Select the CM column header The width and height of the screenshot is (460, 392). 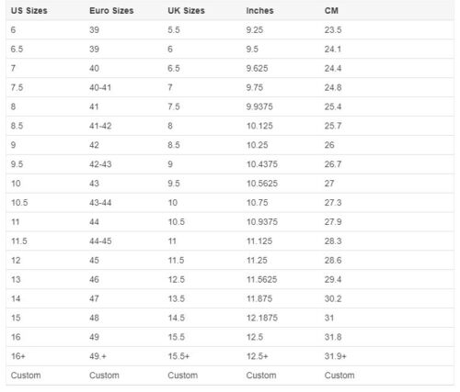pyautogui.click(x=331, y=11)
